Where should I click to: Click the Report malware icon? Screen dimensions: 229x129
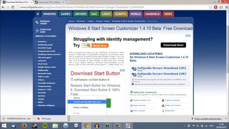[x=163, y=100]
